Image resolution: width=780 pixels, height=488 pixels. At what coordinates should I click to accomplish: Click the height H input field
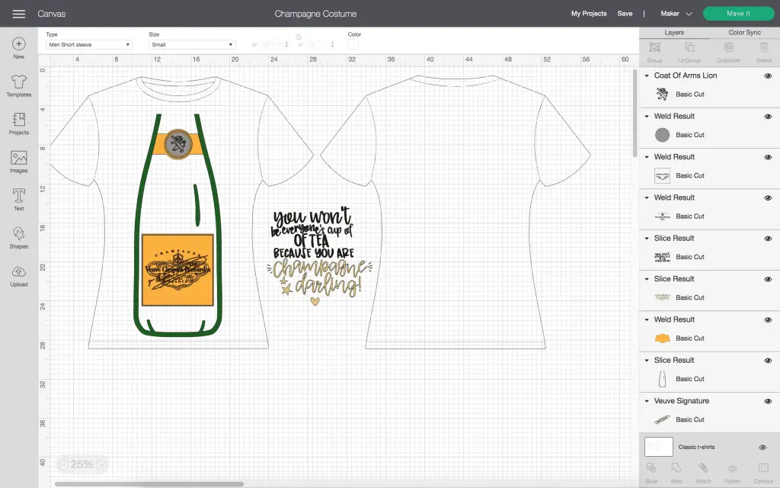pyautogui.click(x=319, y=45)
